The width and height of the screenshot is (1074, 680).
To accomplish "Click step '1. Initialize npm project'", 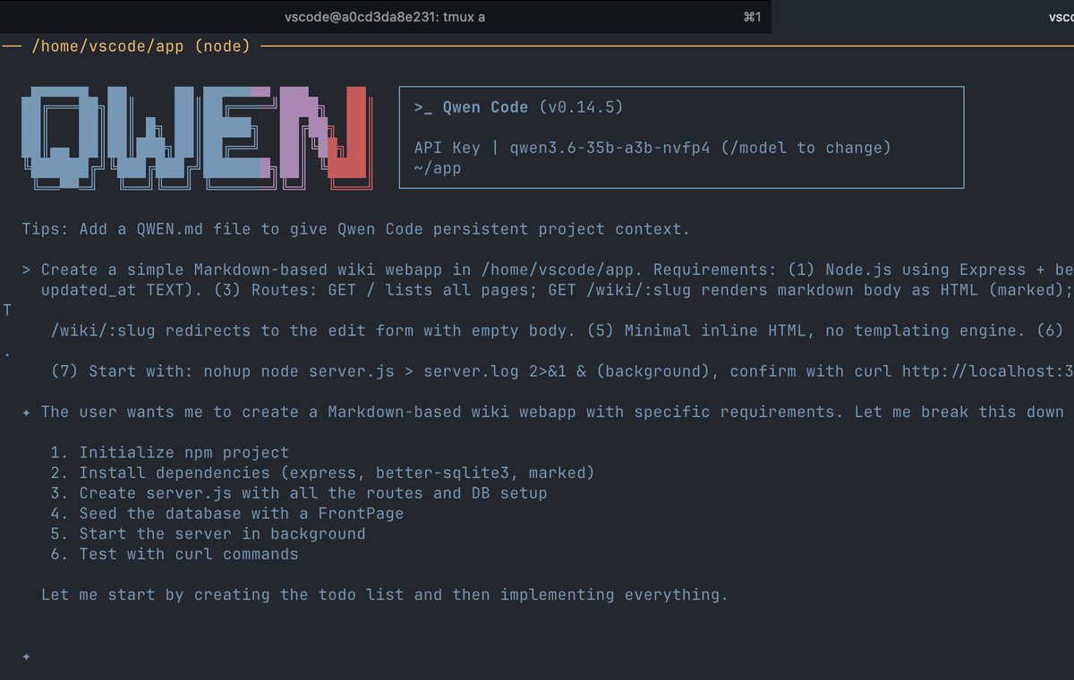I will point(170,453).
